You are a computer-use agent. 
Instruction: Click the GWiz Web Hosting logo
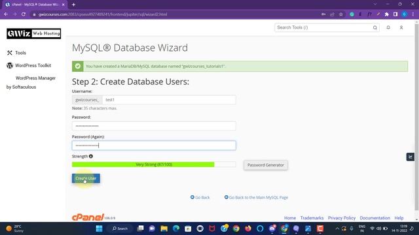point(33,33)
